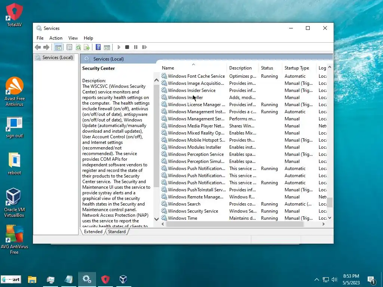
Task: Click the Start button on taskbar
Action: tap(11, 280)
